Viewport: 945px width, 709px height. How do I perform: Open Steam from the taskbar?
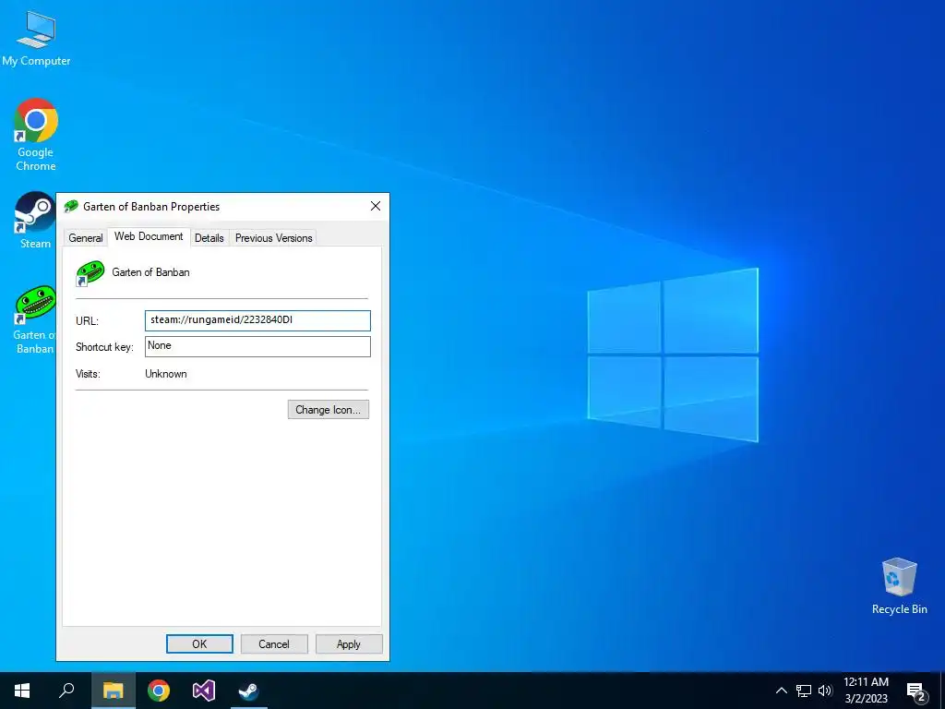tap(248, 691)
